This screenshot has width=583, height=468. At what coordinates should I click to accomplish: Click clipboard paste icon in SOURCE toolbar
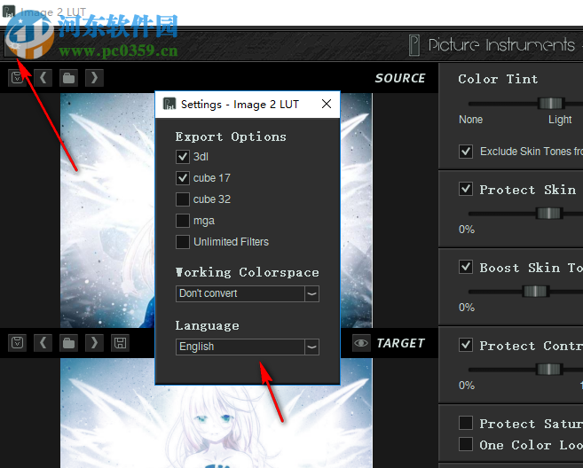point(17,78)
